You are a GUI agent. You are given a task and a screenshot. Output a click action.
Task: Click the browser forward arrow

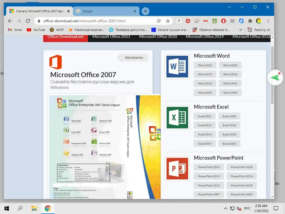[19, 21]
